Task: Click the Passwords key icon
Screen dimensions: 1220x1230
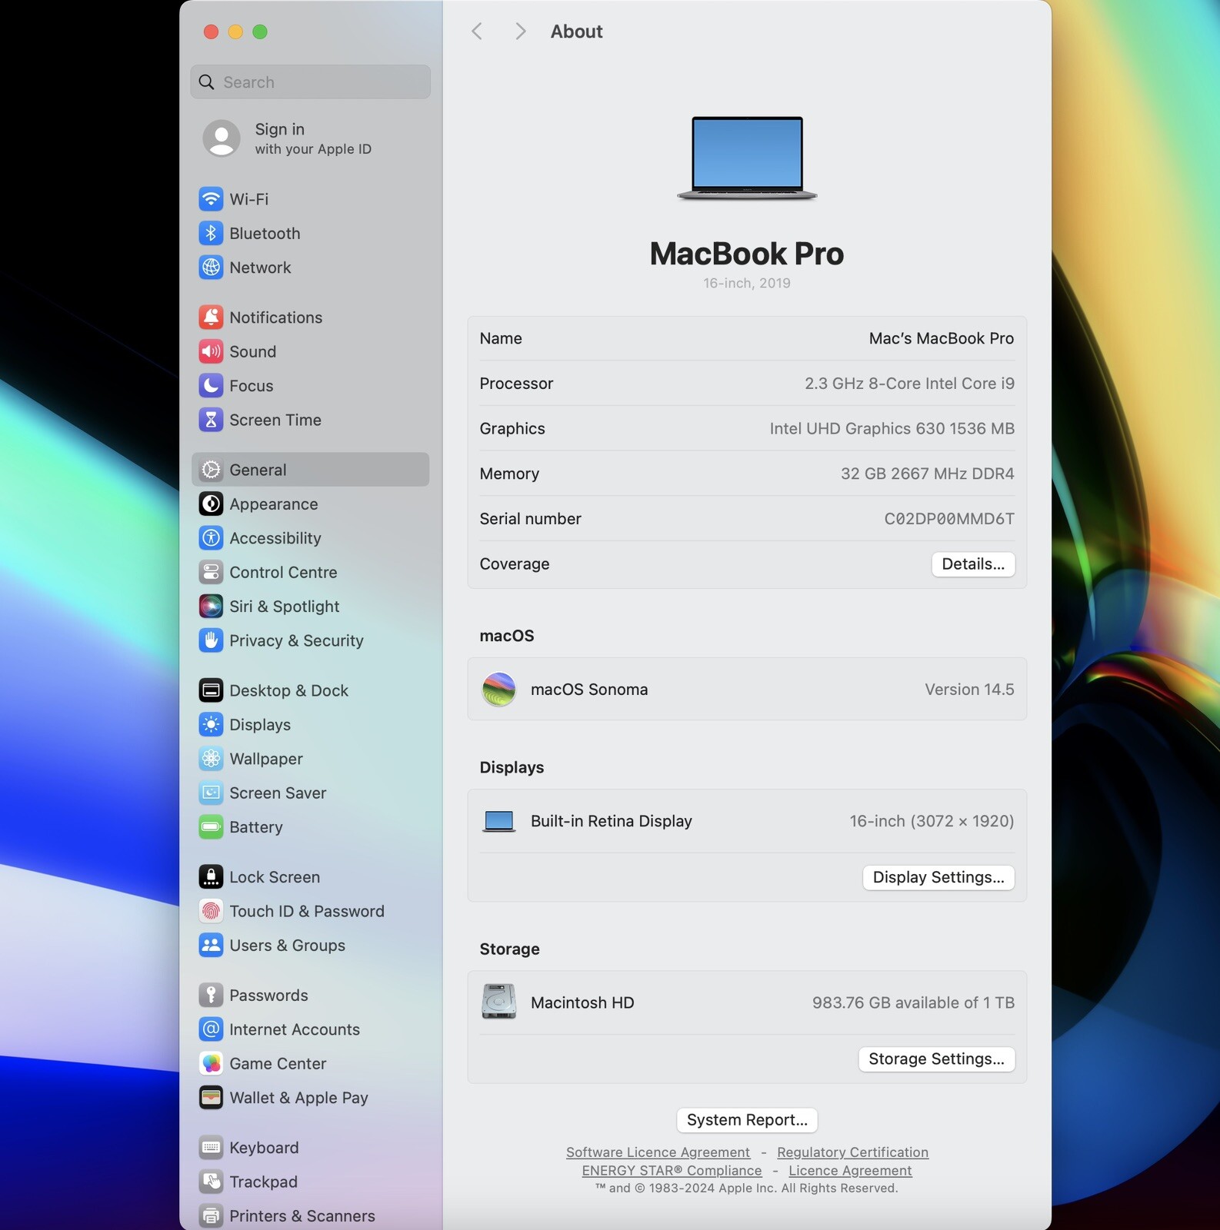Action: point(211,996)
